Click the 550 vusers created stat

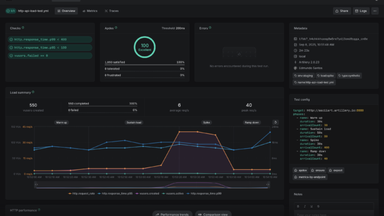tap(33, 107)
